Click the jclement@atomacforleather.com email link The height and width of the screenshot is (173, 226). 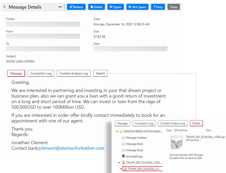tap(71, 148)
